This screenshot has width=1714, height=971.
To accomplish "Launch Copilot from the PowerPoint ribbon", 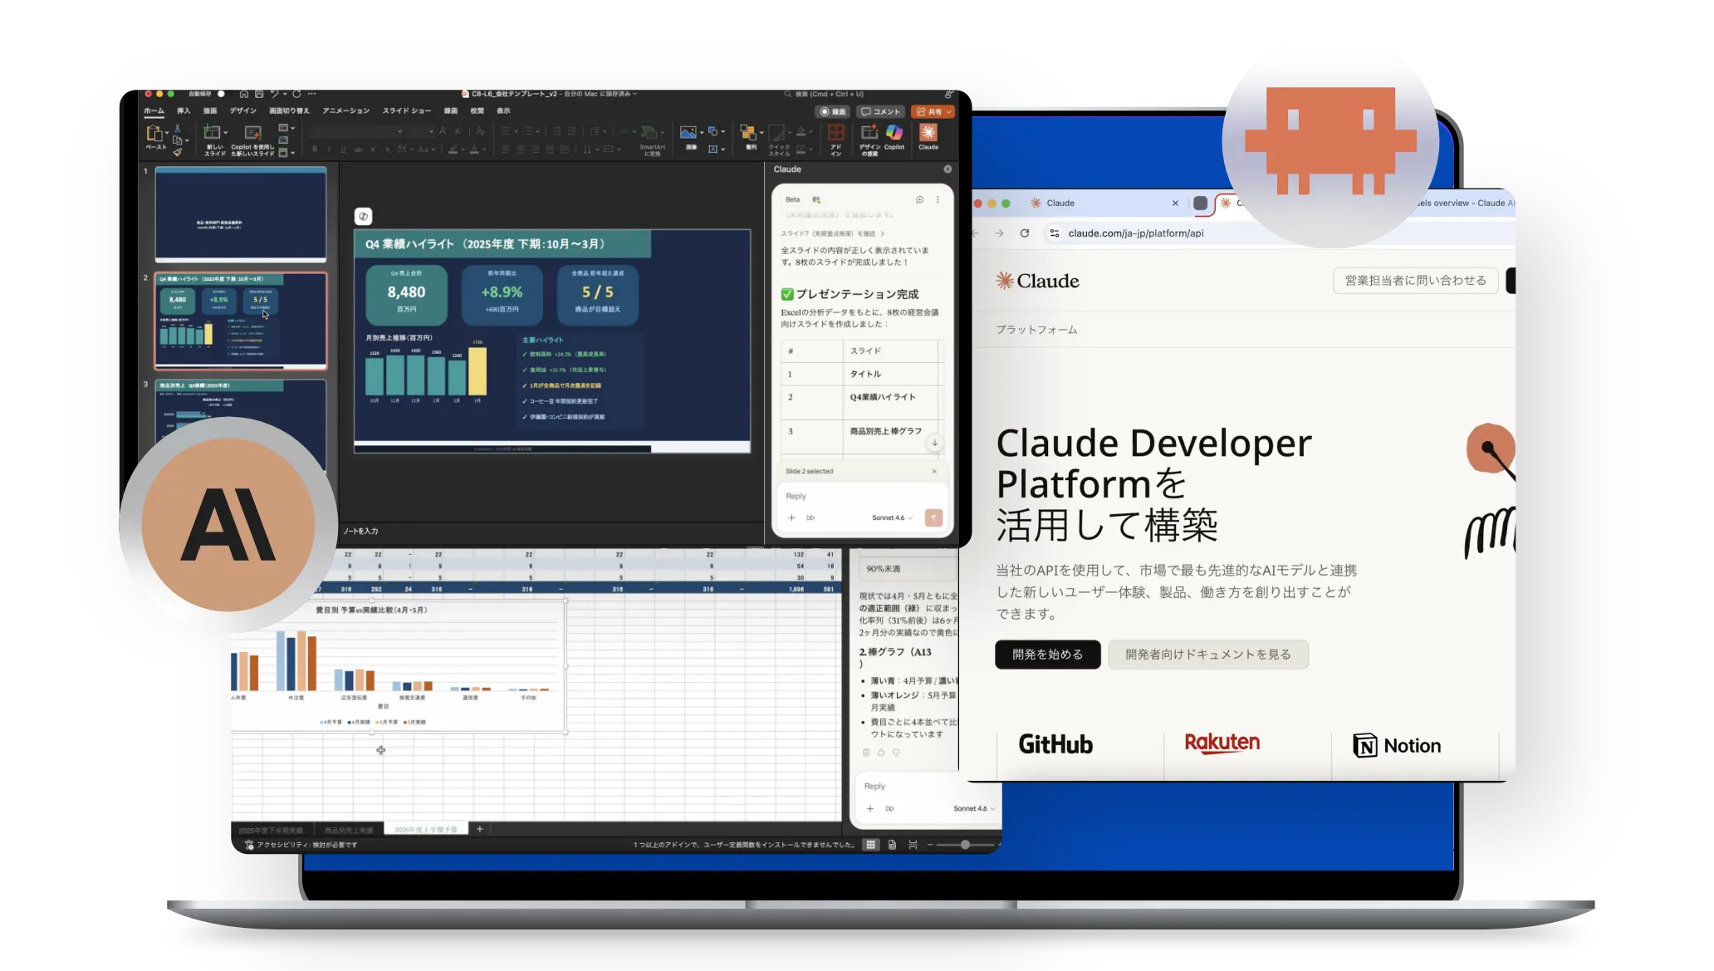I will click(894, 135).
